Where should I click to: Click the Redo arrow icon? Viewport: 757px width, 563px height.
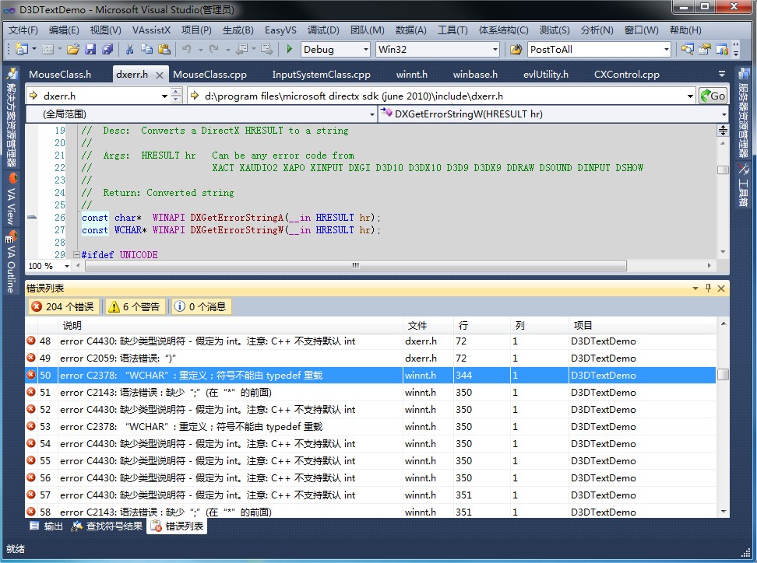(213, 49)
